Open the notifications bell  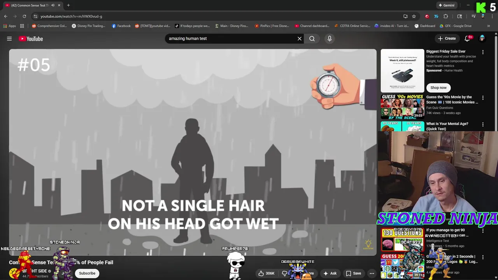(468, 38)
